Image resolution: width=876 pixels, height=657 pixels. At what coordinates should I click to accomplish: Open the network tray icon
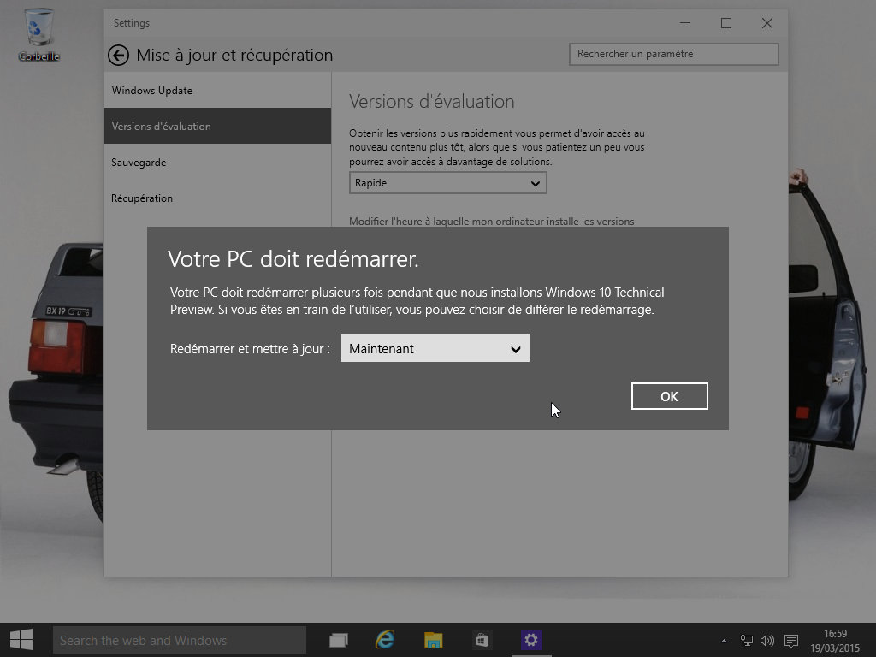(747, 641)
